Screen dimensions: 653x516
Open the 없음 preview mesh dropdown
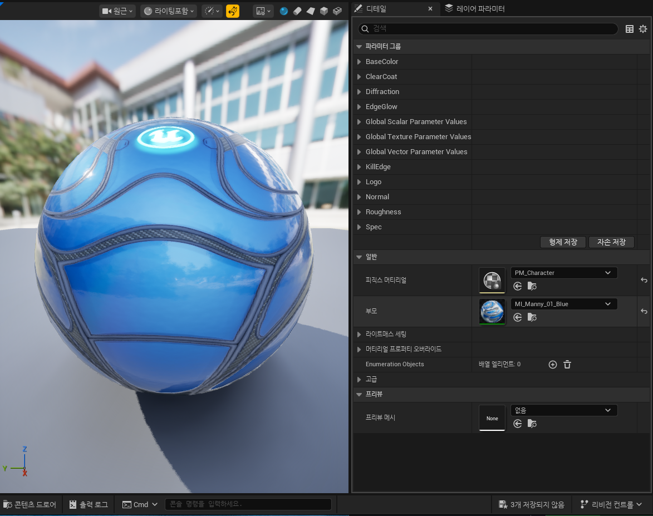[564, 410]
